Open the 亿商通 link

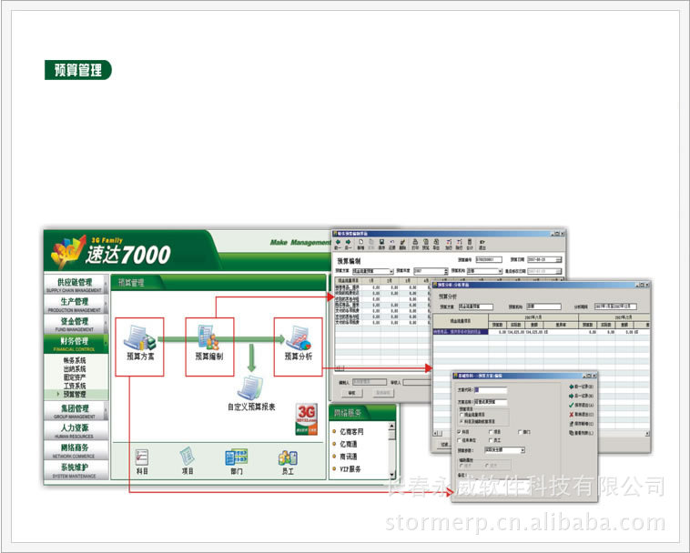pos(349,444)
